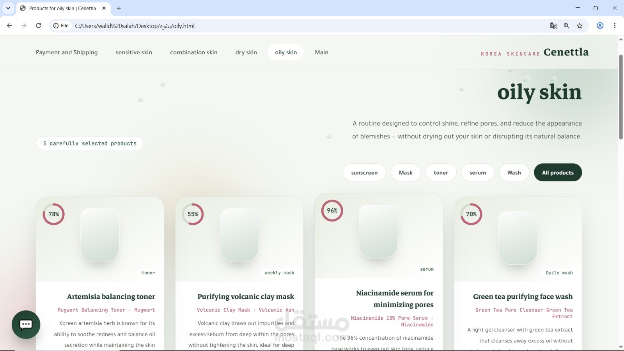Image resolution: width=624 pixels, height=351 pixels.
Task: Minimize the Chrome window
Action: [578, 8]
